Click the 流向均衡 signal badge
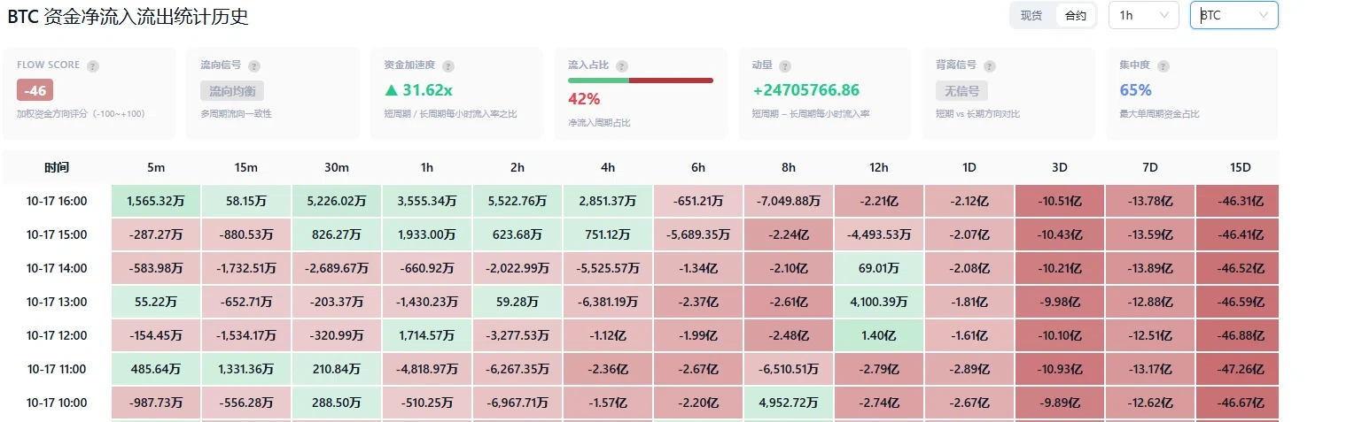The height and width of the screenshot is (422, 1354). (x=232, y=90)
